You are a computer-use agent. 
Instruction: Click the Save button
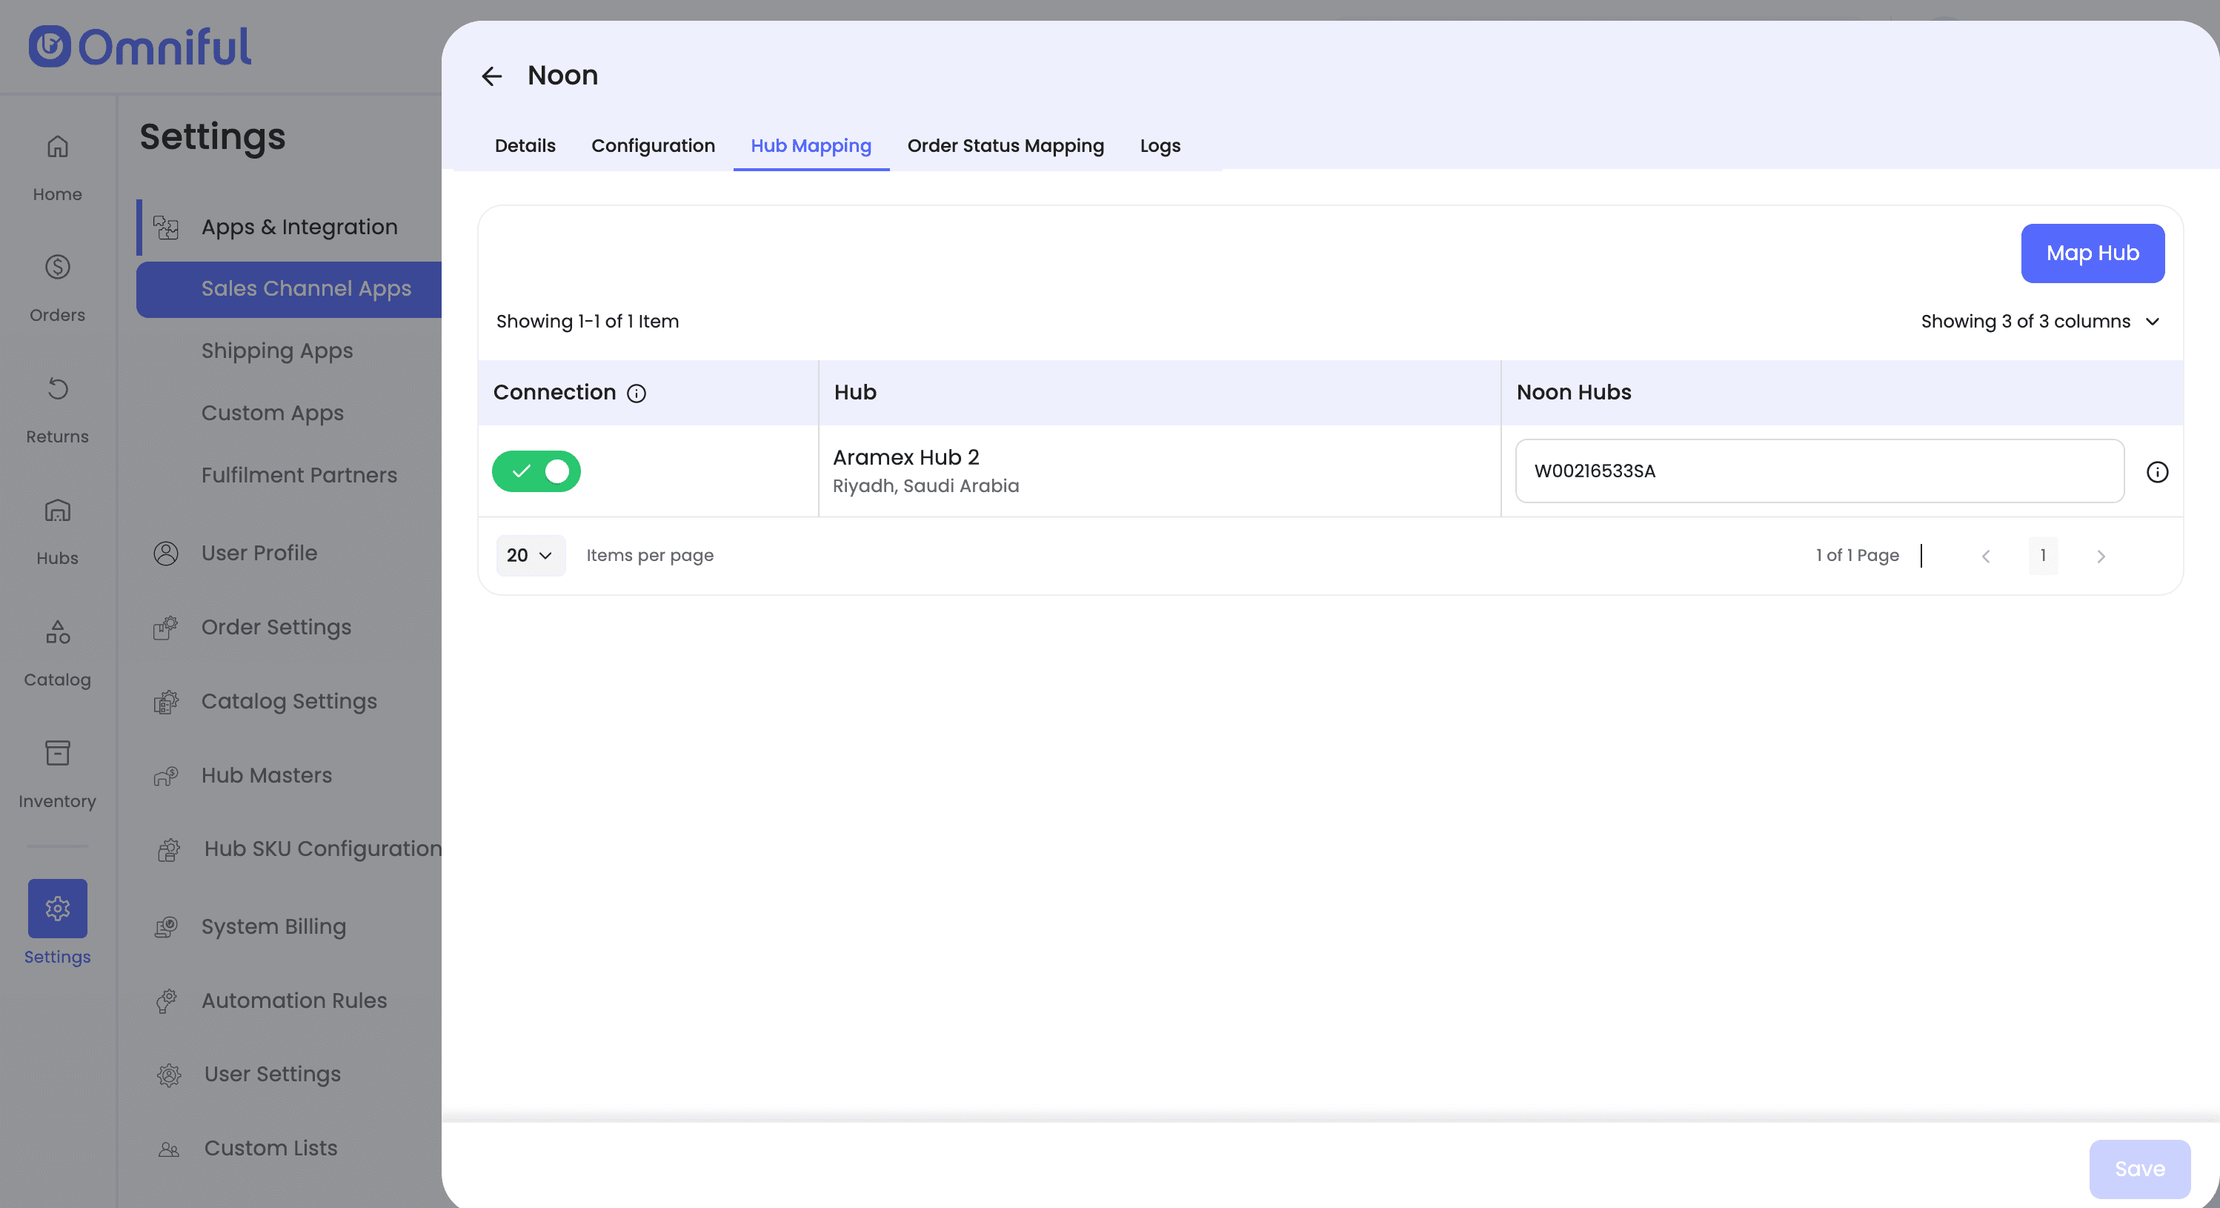(2139, 1169)
